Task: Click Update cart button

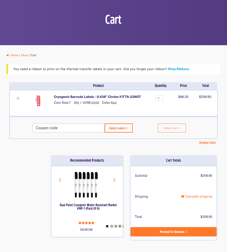Action: [x=172, y=128]
